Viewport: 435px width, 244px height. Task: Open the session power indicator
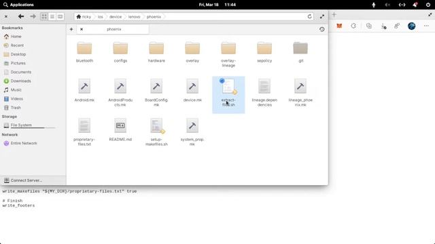coord(428,5)
